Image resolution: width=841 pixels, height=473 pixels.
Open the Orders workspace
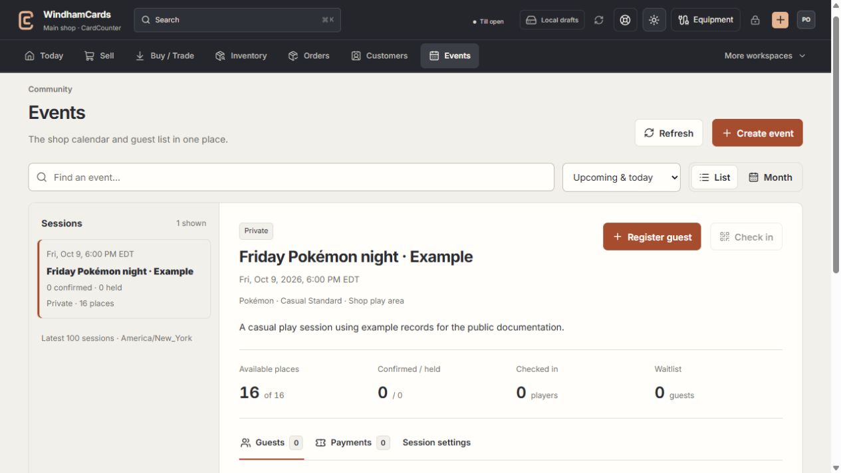[x=309, y=56]
